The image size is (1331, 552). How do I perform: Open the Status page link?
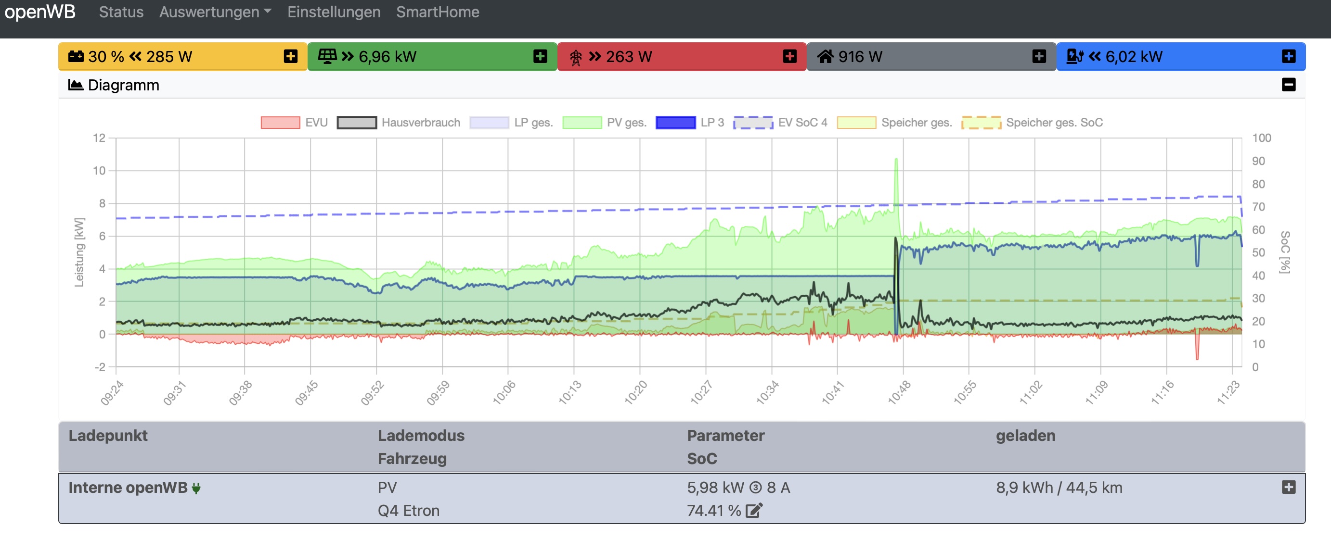pos(121,12)
